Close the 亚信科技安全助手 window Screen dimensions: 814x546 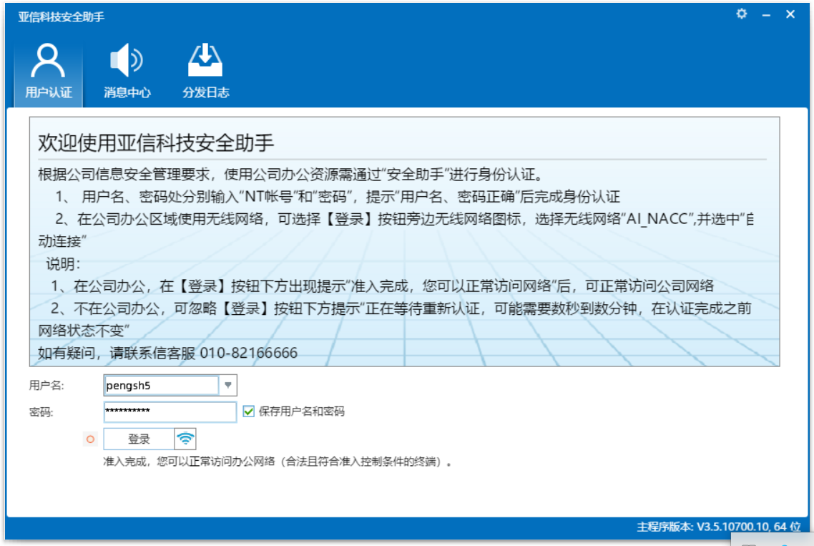click(x=790, y=14)
